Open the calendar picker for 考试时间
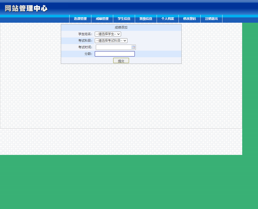 point(133,47)
